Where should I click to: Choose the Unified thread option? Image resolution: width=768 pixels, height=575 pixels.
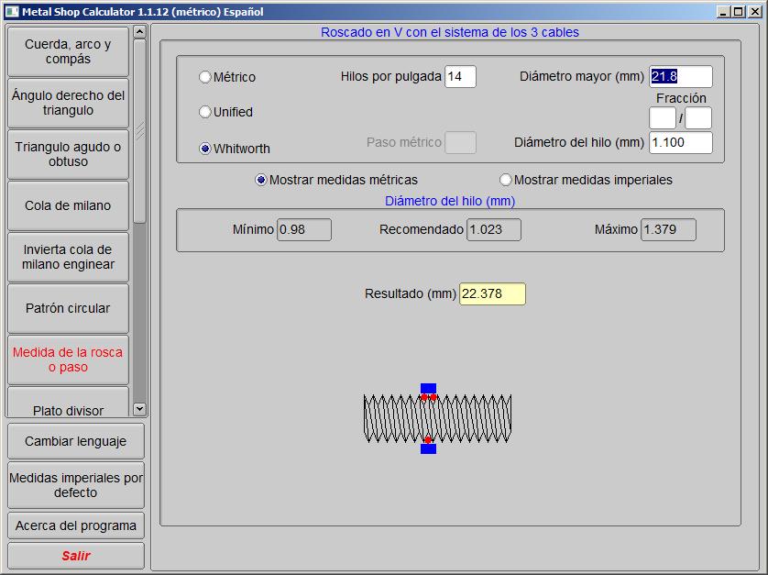coord(205,112)
